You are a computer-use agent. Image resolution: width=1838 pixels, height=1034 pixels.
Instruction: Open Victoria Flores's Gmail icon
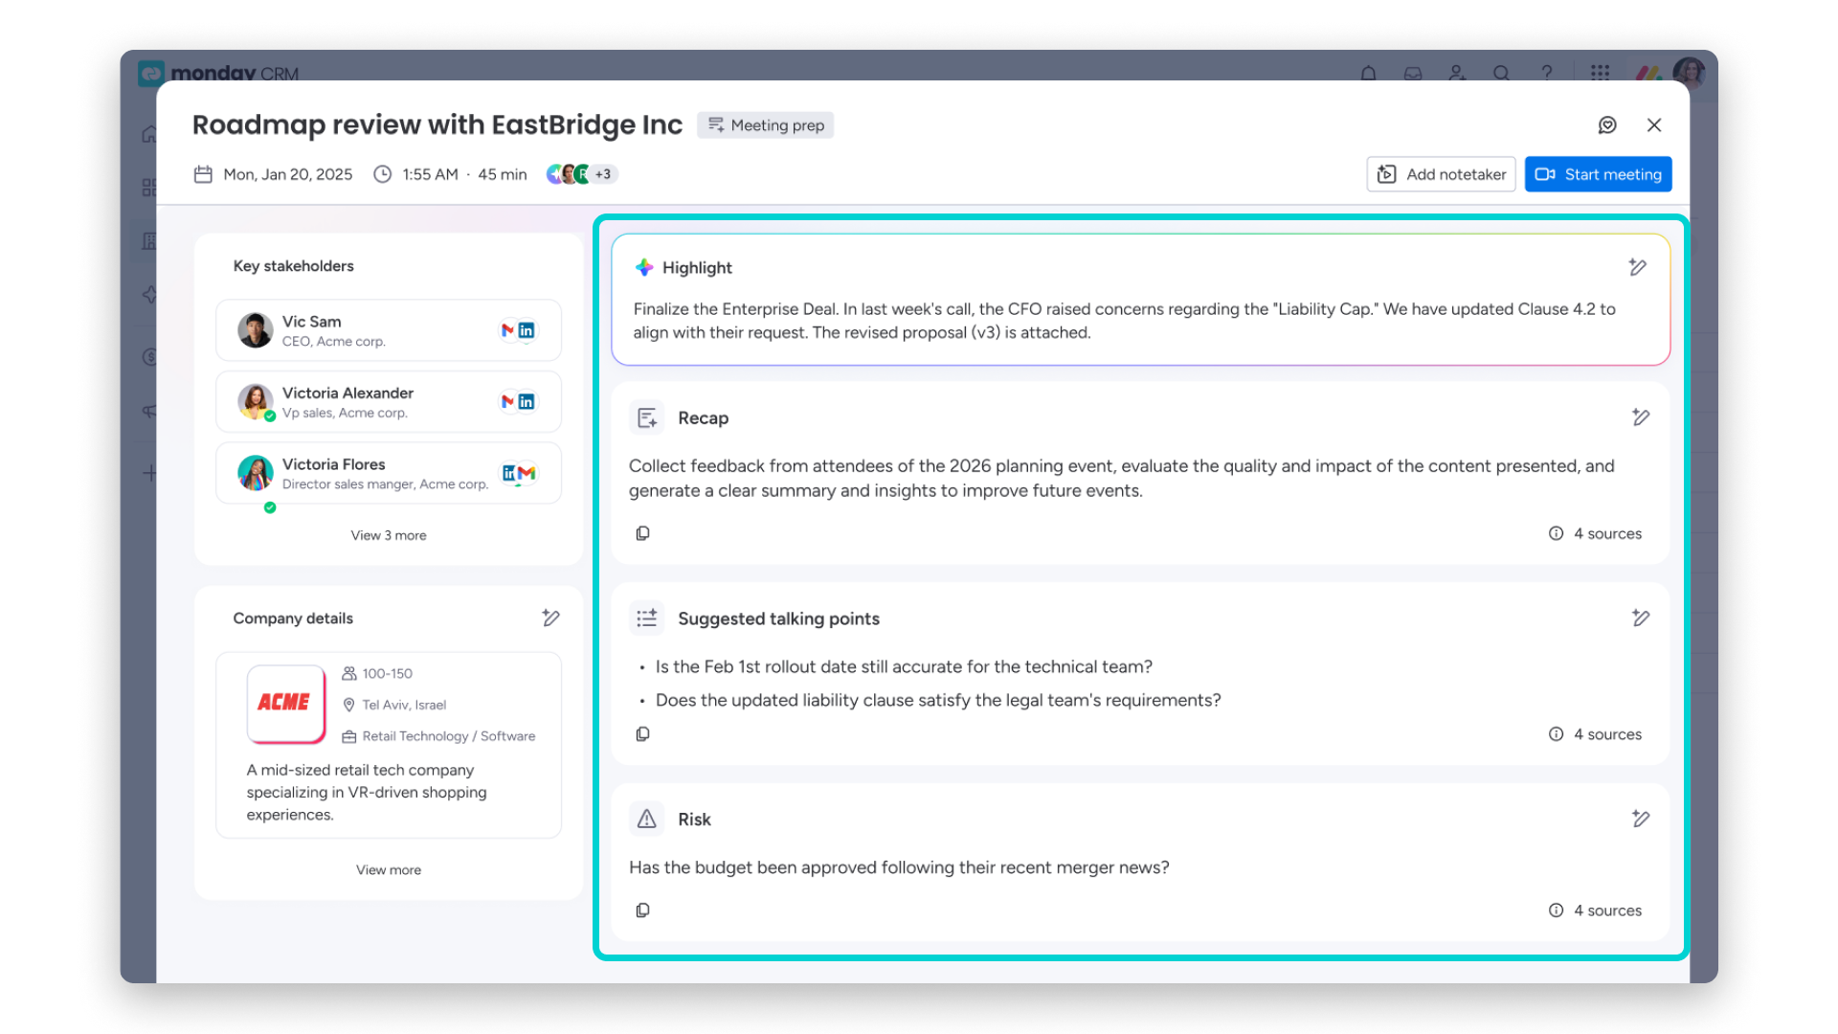point(527,473)
